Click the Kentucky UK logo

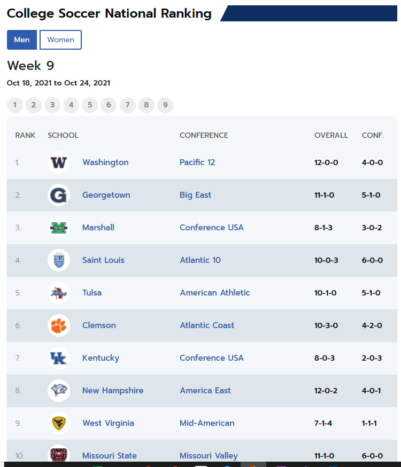pyautogui.click(x=59, y=358)
